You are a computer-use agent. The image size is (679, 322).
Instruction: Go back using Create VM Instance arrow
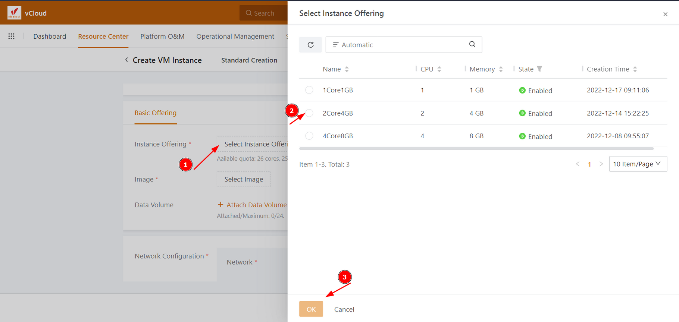coord(126,60)
